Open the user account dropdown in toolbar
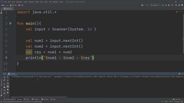 click(143, 5)
